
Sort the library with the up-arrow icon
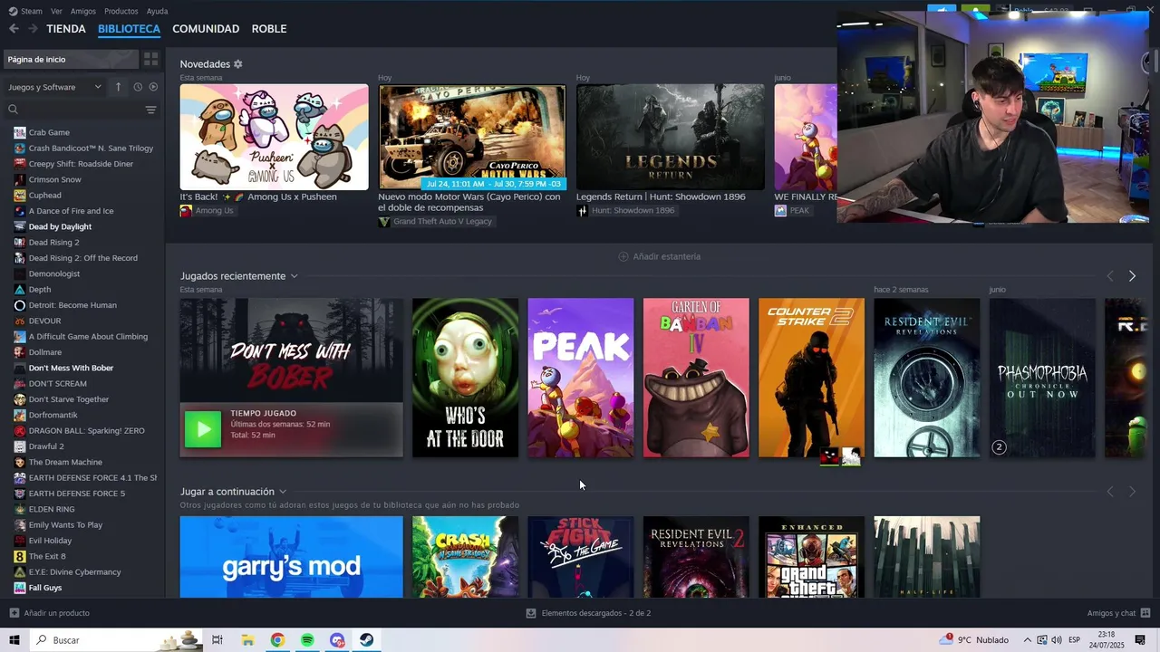118,87
